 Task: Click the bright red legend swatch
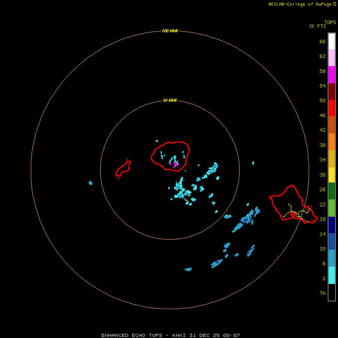coord(332,108)
